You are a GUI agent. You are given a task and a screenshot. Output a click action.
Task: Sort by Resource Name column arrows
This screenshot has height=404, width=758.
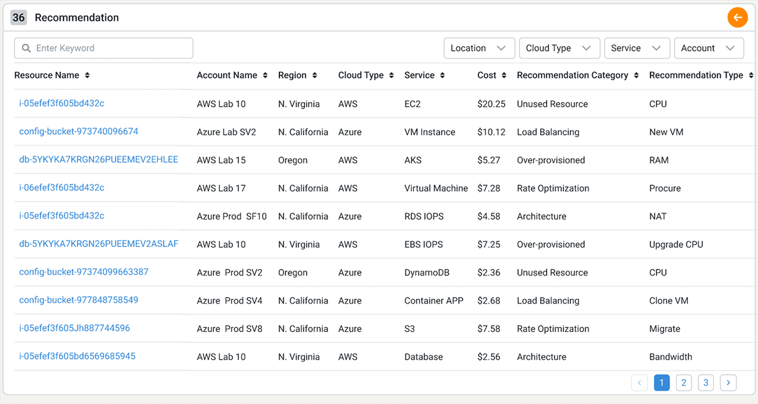click(x=87, y=75)
